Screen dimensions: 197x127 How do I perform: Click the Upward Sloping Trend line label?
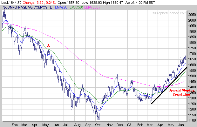point(181,92)
